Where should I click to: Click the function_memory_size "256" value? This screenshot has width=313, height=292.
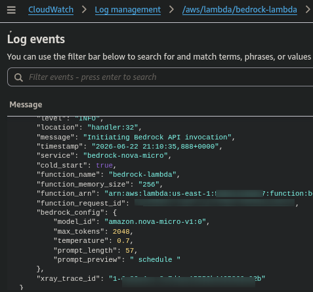[149, 184]
